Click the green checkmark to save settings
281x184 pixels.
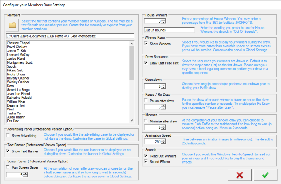pos(265,175)
